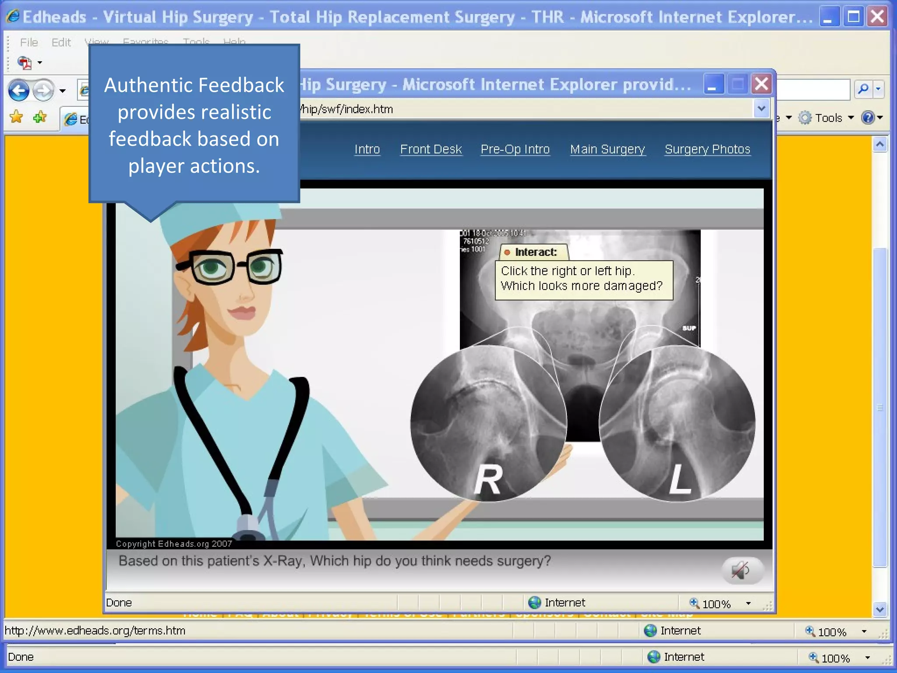Toggle the sound mute button

(742, 570)
